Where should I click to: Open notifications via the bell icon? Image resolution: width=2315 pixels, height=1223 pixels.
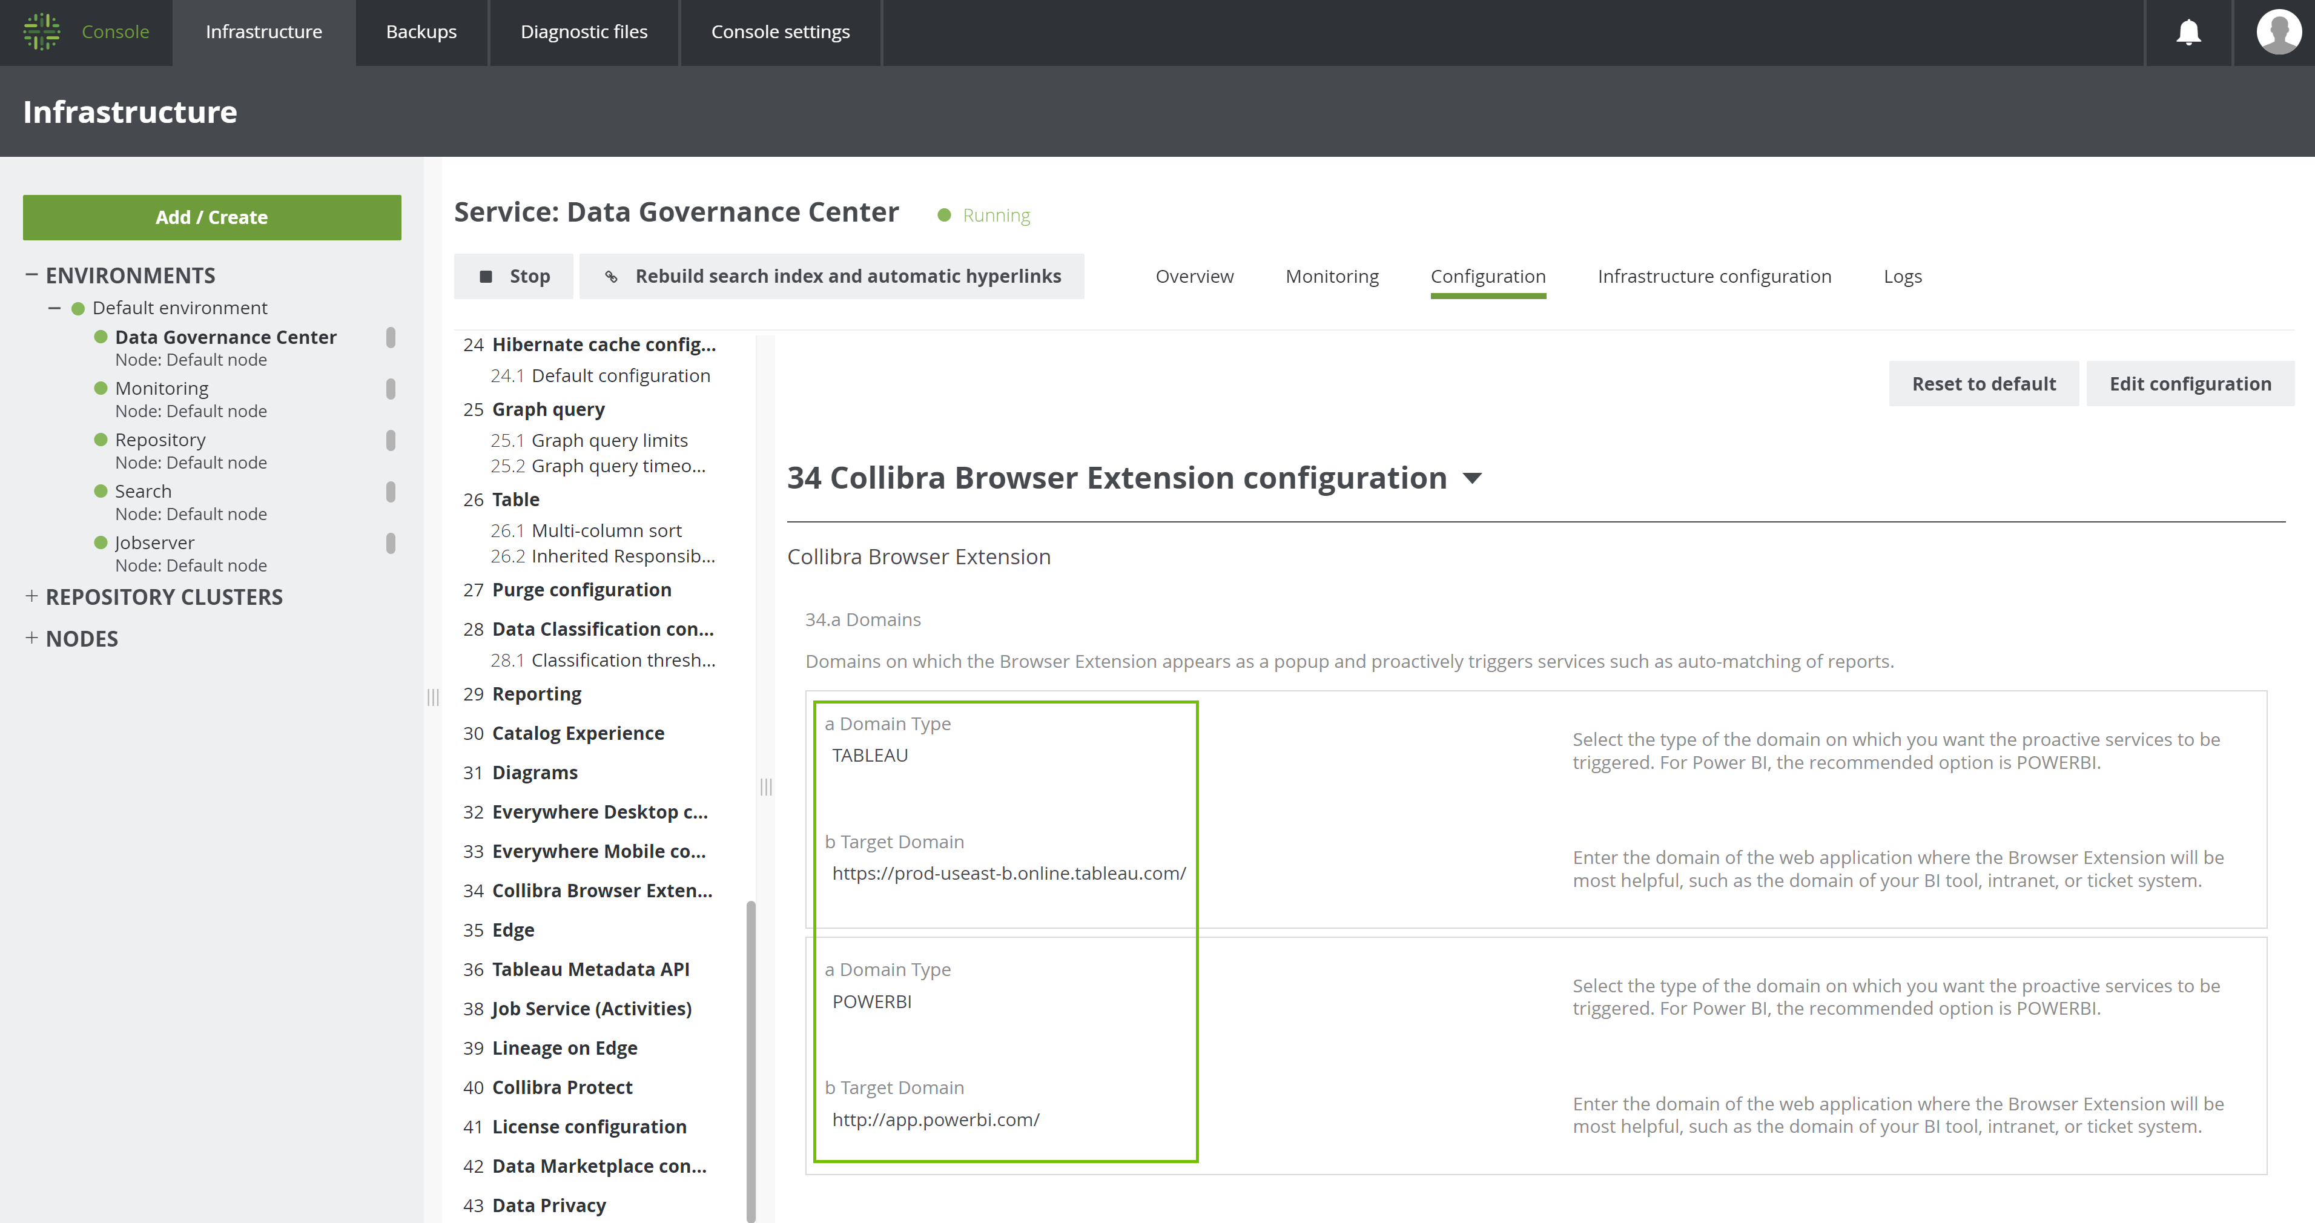tap(2188, 32)
